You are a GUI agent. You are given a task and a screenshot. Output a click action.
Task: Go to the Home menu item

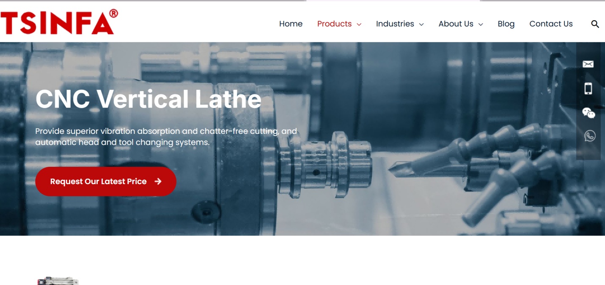click(x=291, y=24)
